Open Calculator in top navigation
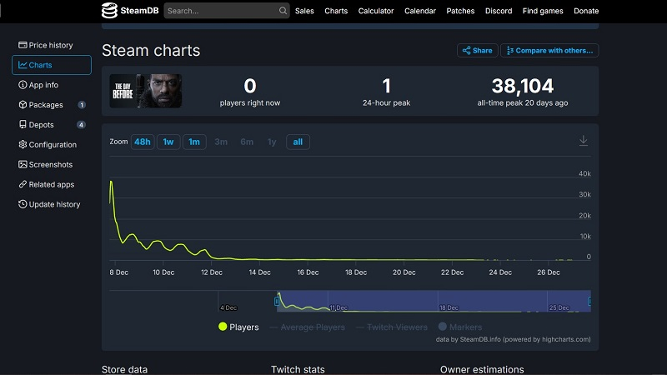The height and width of the screenshot is (375, 667). (376, 11)
